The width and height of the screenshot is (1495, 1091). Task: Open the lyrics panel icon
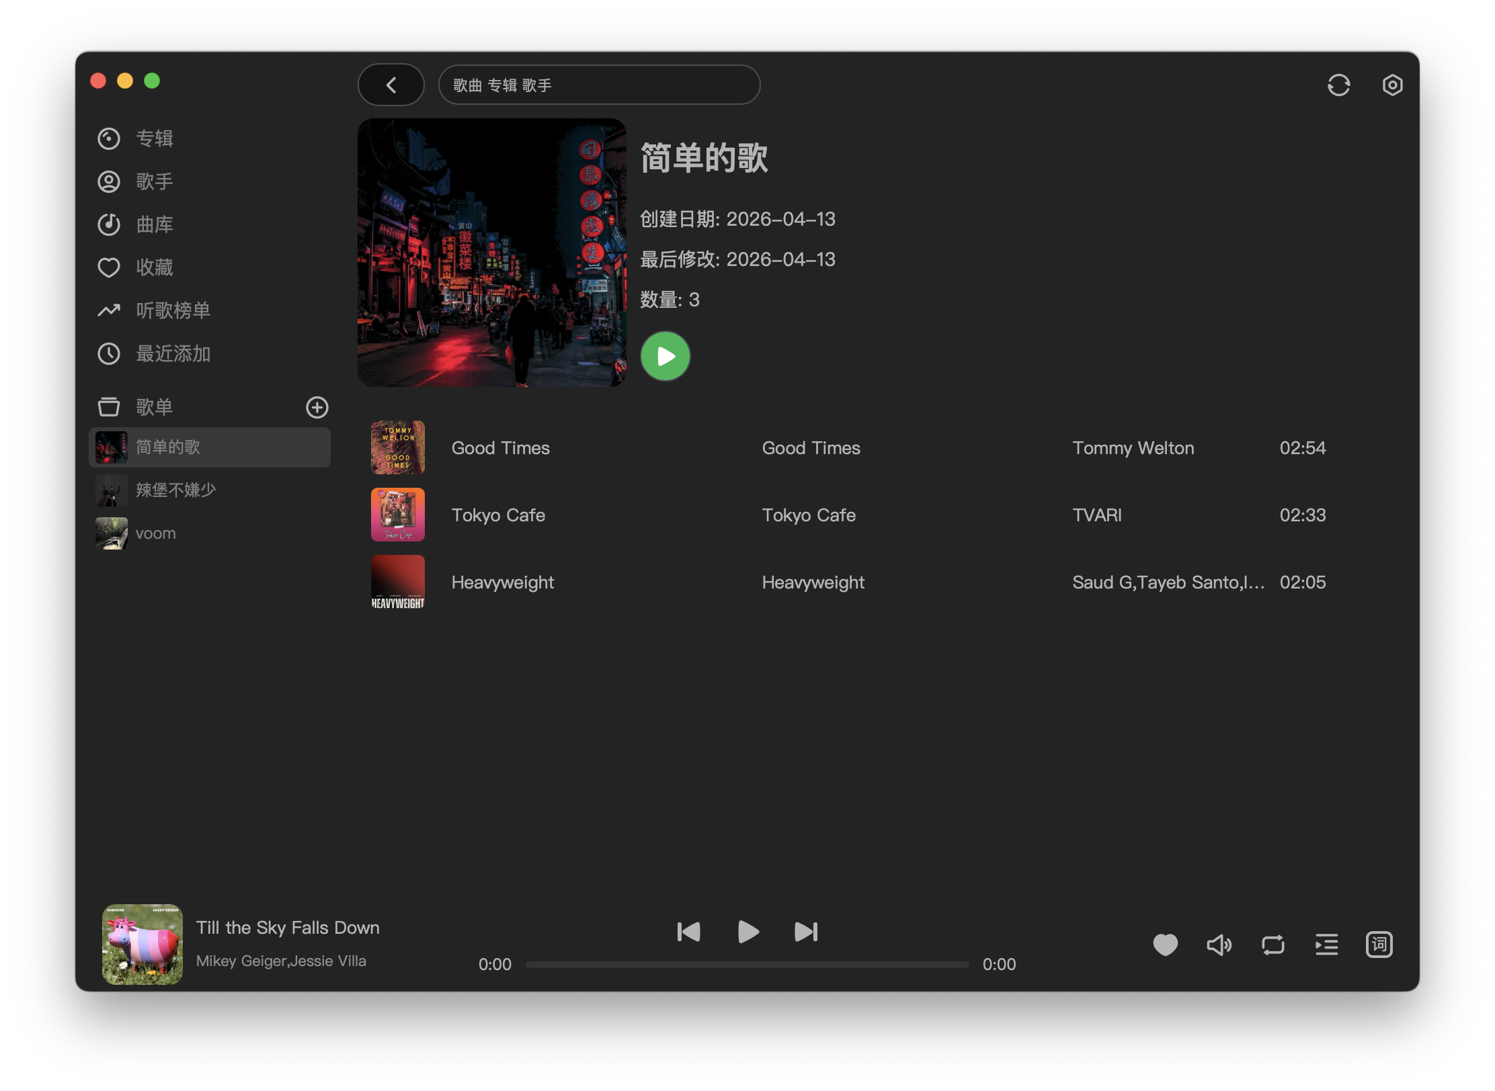[1379, 945]
